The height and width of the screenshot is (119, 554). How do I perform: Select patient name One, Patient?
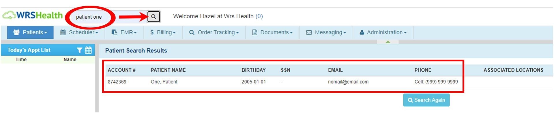(x=164, y=82)
